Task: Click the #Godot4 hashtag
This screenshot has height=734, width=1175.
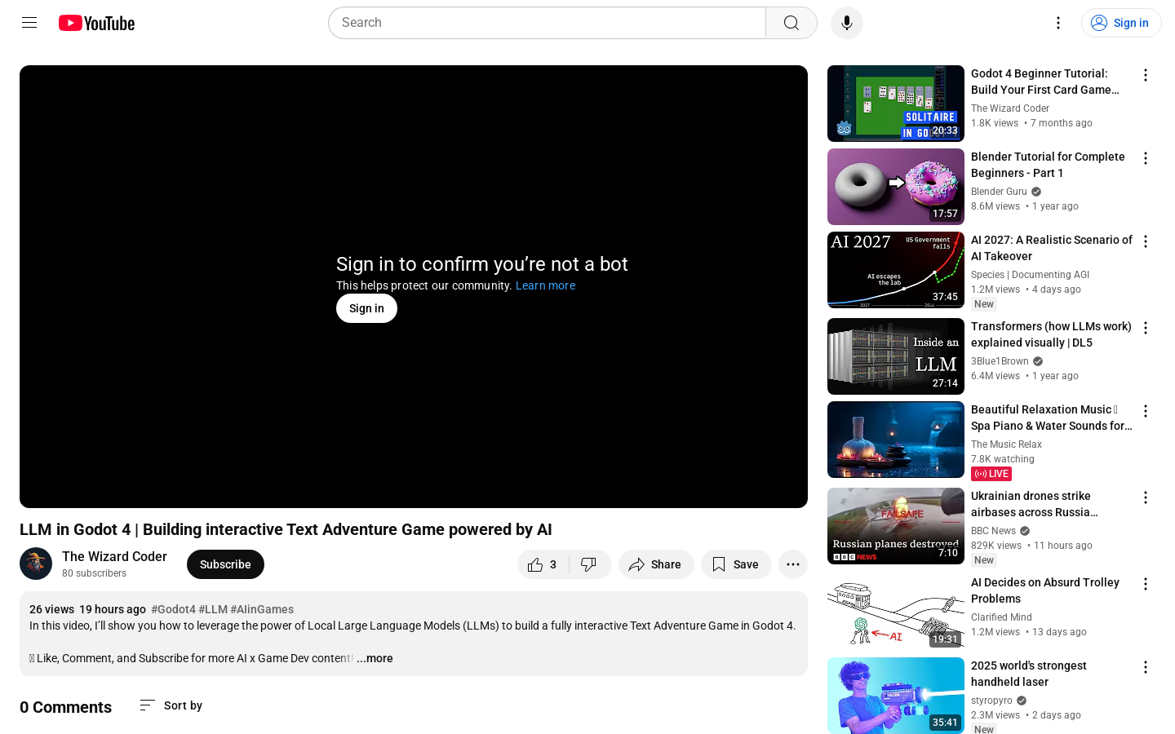Action: [173, 609]
